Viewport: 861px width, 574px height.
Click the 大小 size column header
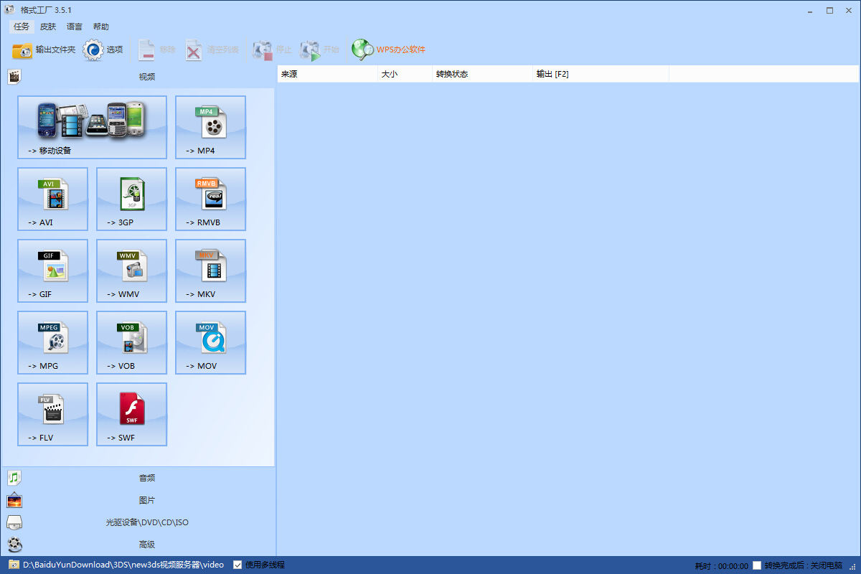[x=405, y=74]
